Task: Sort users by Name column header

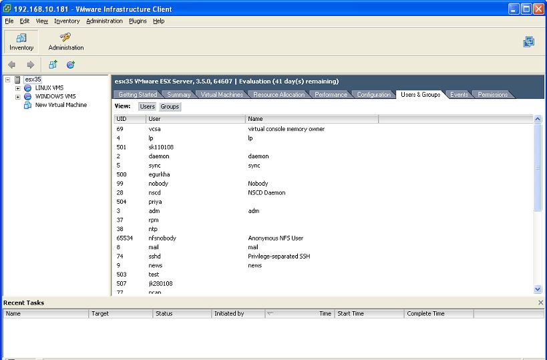Action: point(312,119)
